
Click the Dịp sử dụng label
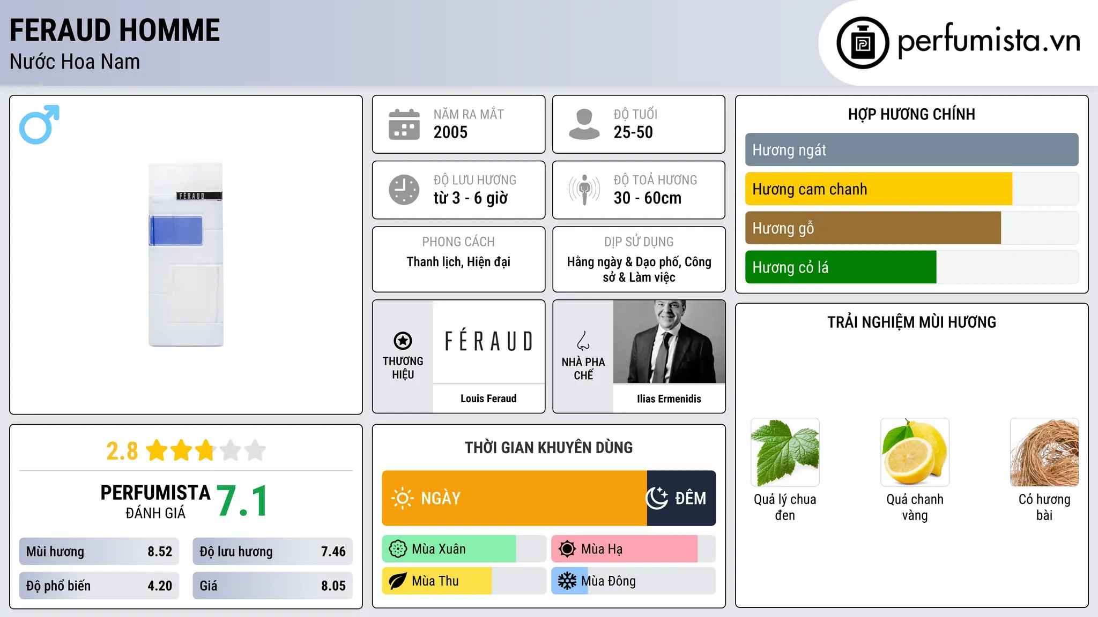(639, 242)
